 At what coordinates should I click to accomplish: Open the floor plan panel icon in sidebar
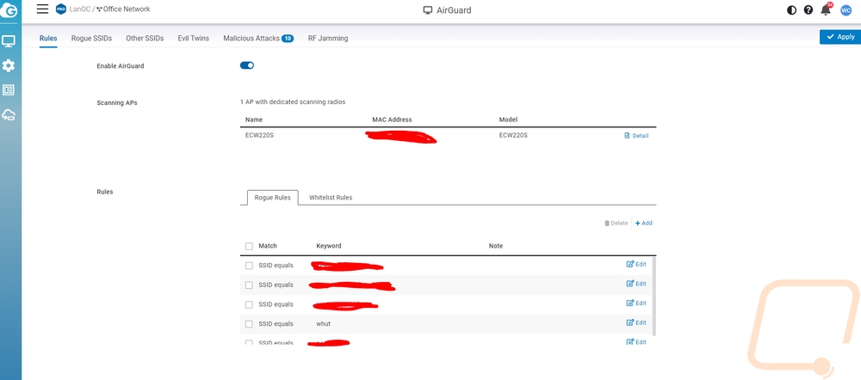coord(9,90)
